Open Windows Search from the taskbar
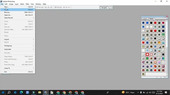The height and width of the screenshot is (95, 170). (x=9, y=92)
